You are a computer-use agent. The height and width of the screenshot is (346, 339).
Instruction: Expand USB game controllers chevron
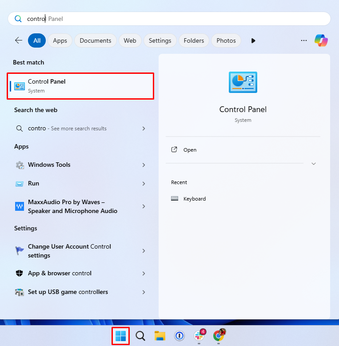pyautogui.click(x=144, y=292)
